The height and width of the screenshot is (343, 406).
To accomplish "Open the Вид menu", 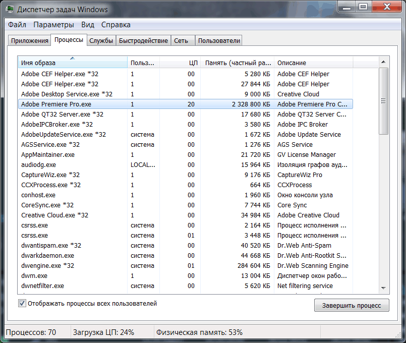I will tap(88, 25).
